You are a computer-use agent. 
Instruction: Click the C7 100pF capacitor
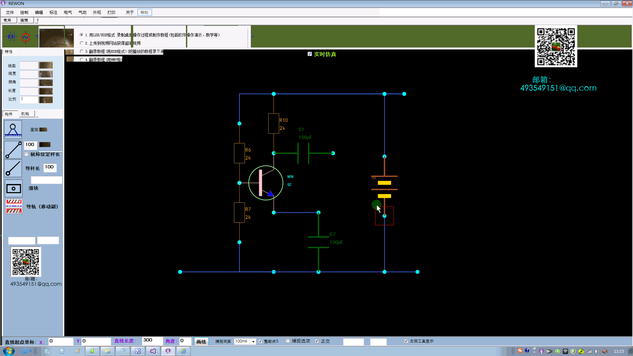tap(318, 242)
